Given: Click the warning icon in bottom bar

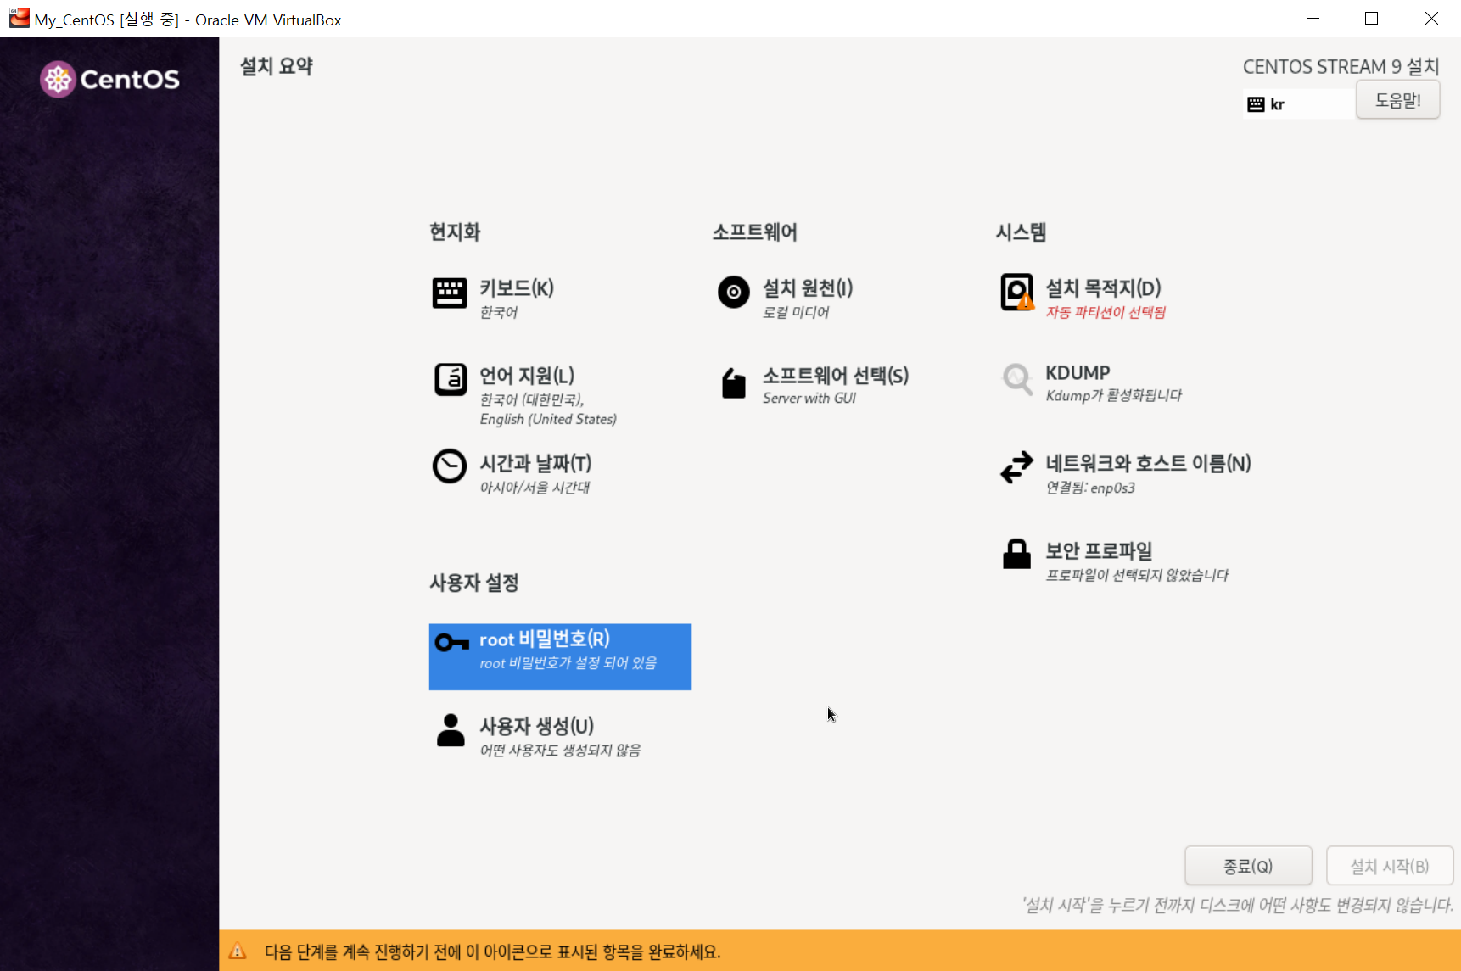Looking at the screenshot, I should (238, 951).
